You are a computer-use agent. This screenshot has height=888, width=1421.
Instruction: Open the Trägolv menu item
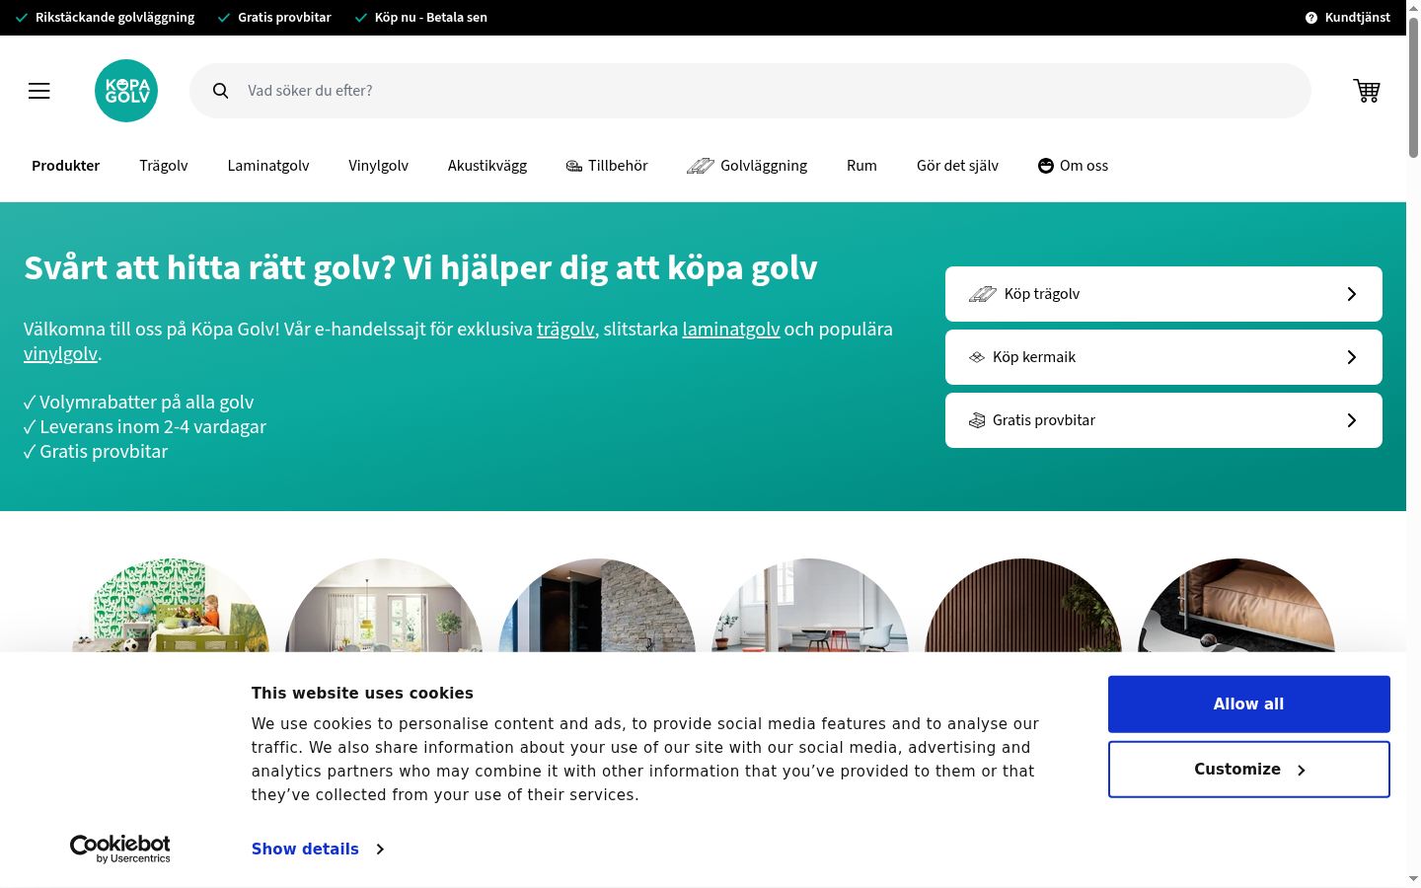click(x=164, y=166)
